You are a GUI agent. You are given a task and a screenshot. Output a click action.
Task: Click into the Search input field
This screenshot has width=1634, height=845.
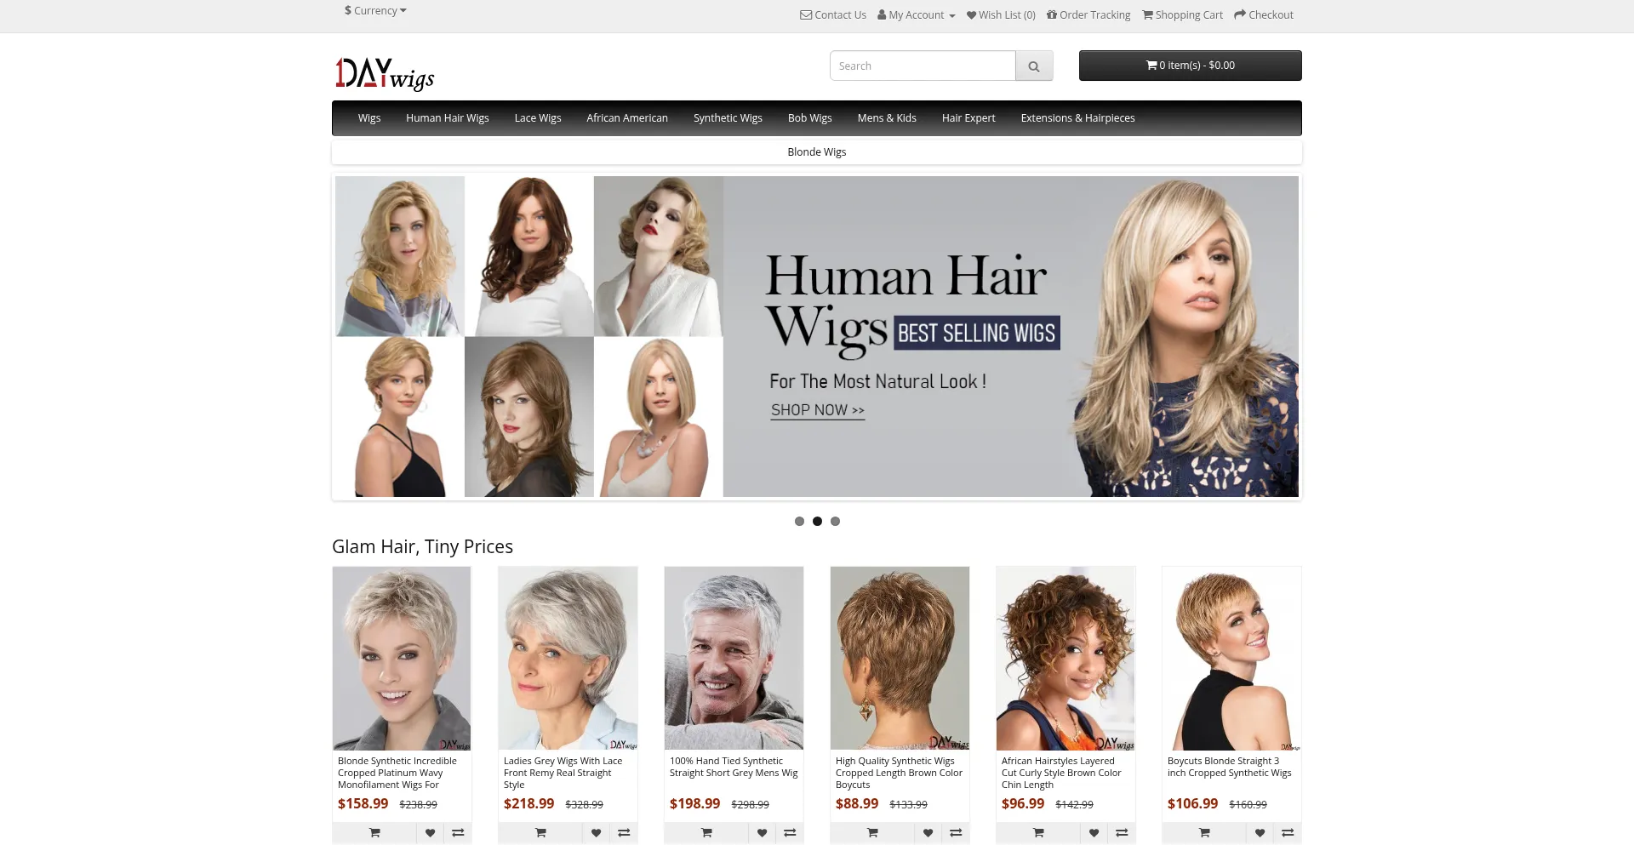coord(923,66)
